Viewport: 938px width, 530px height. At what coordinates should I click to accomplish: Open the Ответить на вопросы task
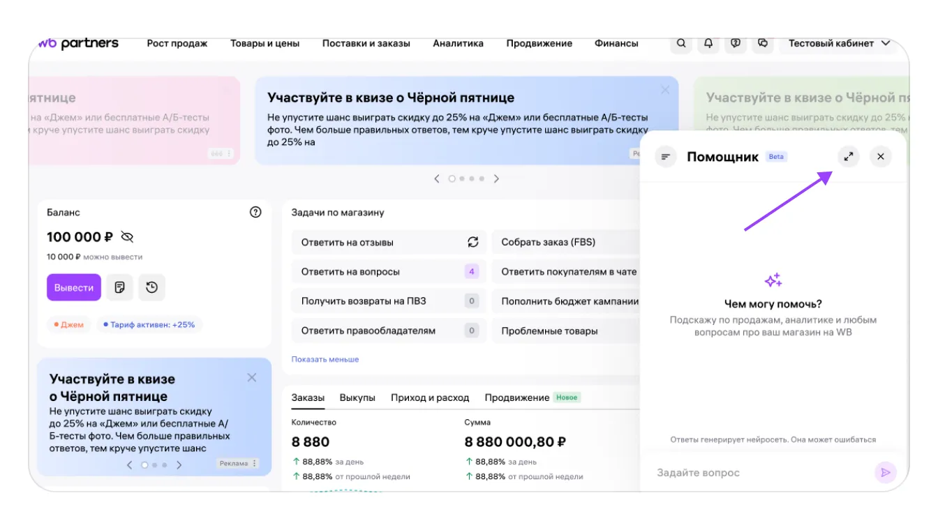[x=389, y=271]
